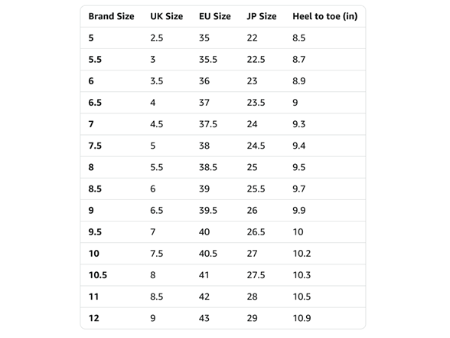The width and height of the screenshot is (450, 338).
Task: Select brand size 12 row label
Action: tap(94, 318)
